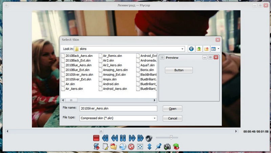Expand the File type dropdown
The width and height of the screenshot is (271, 153).
155,118
